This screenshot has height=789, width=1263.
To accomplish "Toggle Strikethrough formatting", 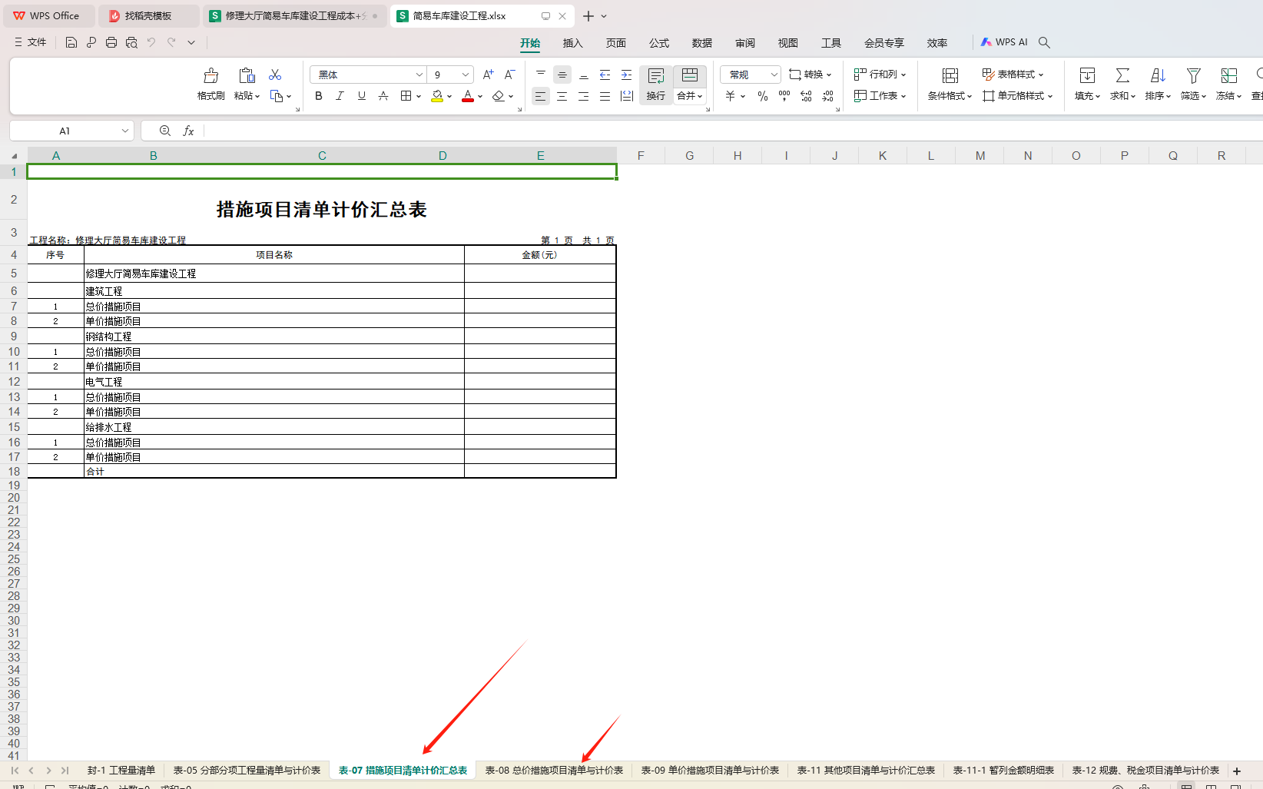I will point(383,96).
